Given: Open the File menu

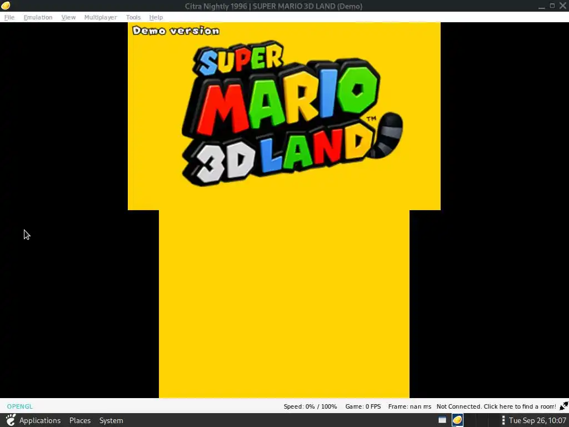Looking at the screenshot, I should click(9, 17).
